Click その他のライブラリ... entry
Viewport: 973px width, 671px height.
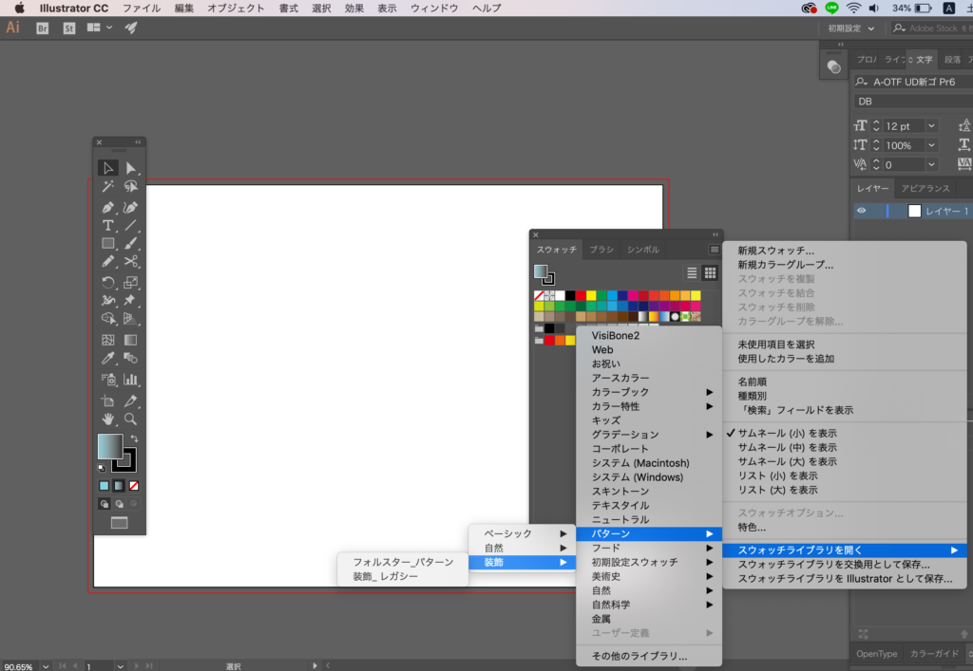coord(639,656)
